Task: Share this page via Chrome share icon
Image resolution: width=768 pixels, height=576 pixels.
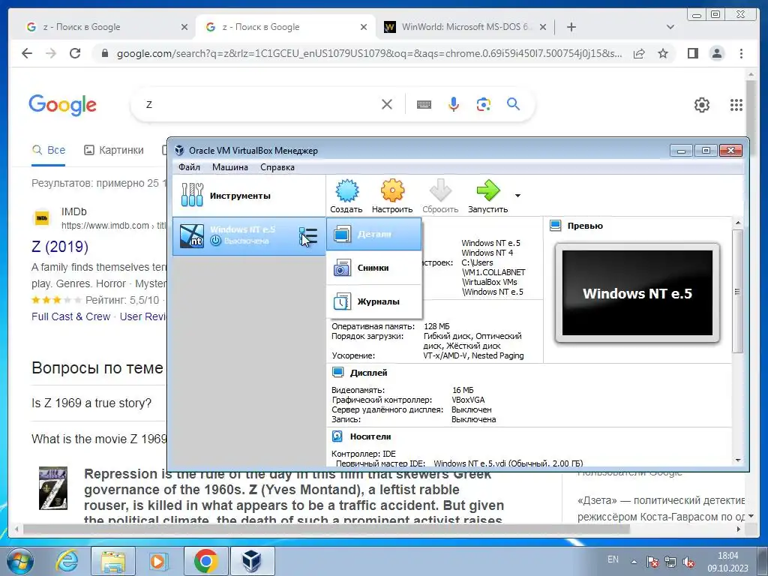Action: (x=639, y=53)
